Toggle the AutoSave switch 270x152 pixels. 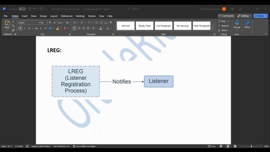[22, 9]
